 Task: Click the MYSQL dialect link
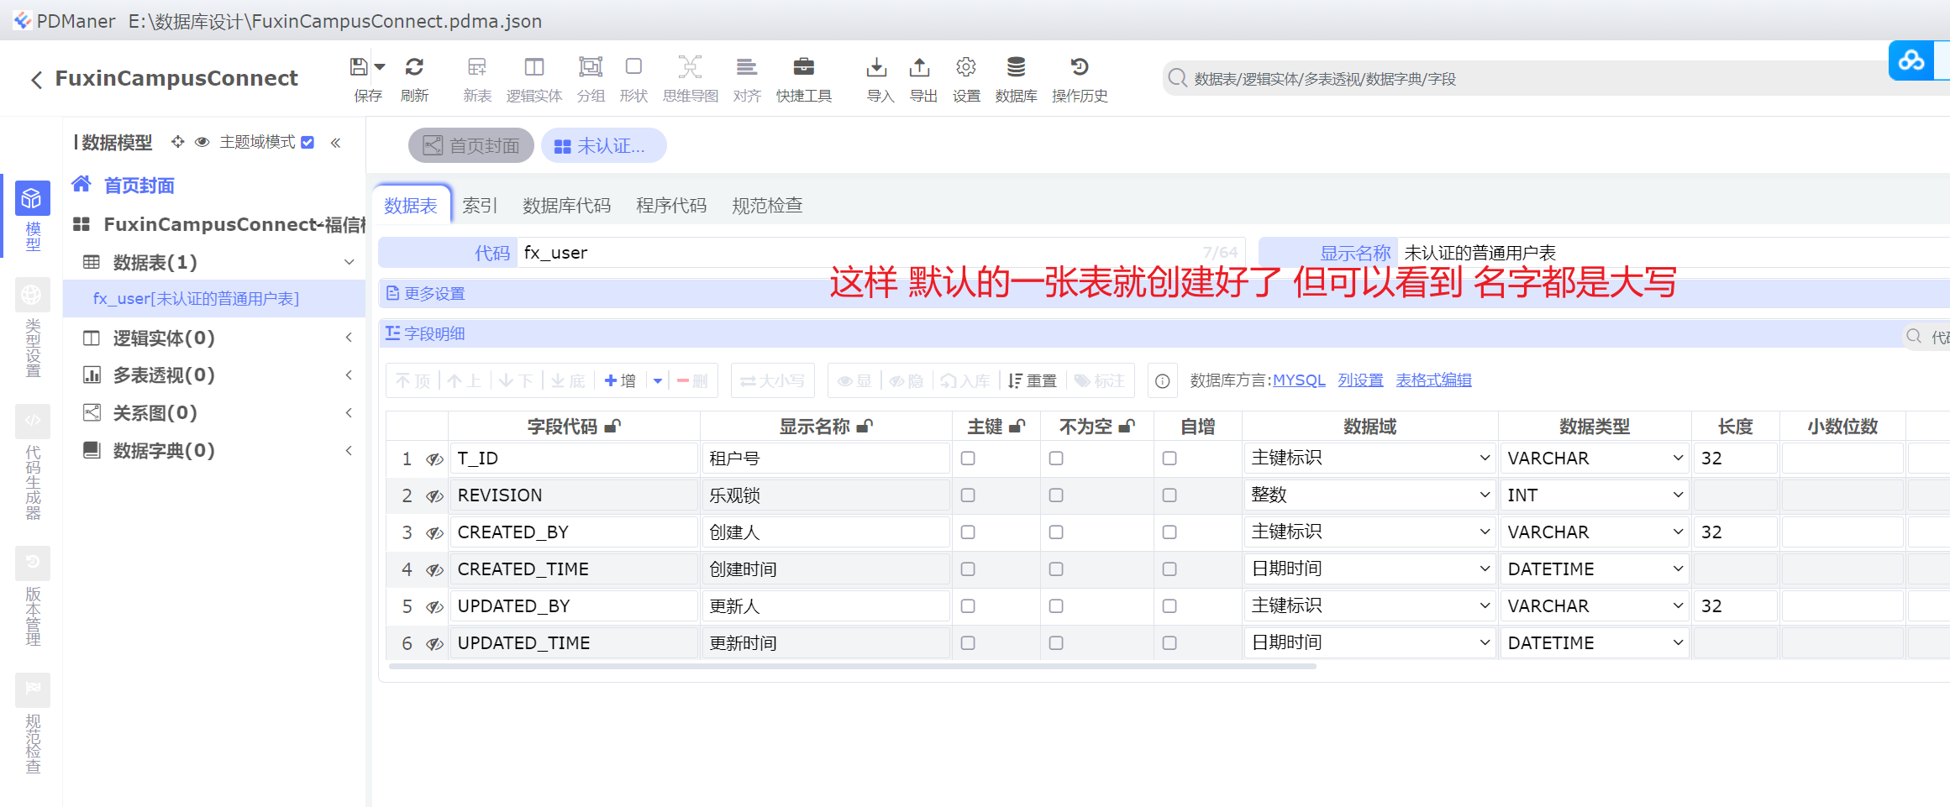click(1299, 380)
